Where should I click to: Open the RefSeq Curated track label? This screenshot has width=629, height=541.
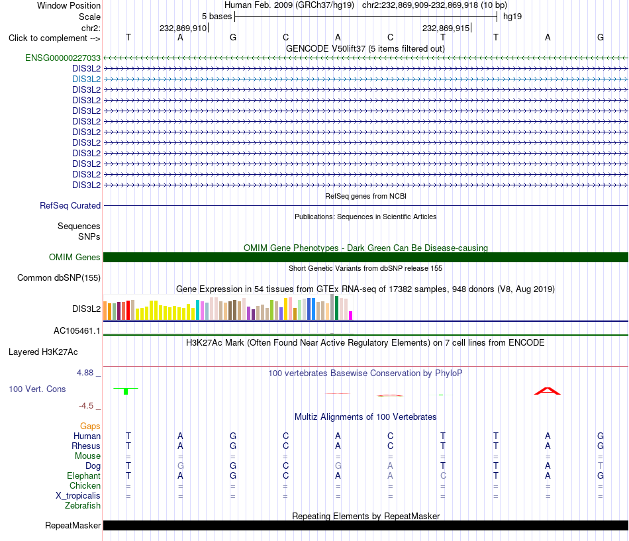(x=70, y=205)
